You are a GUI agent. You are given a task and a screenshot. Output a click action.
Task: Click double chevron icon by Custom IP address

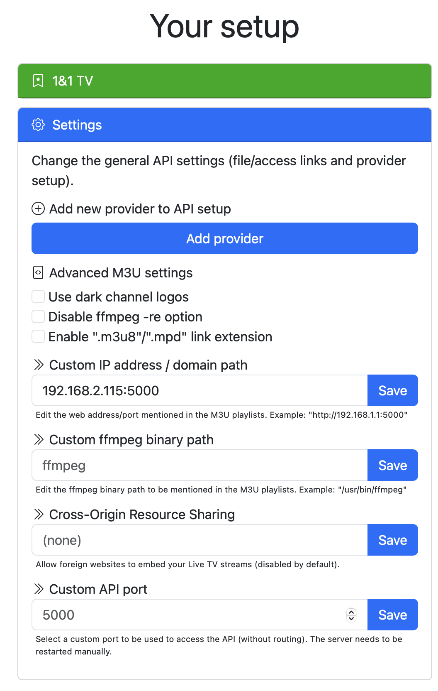39,365
